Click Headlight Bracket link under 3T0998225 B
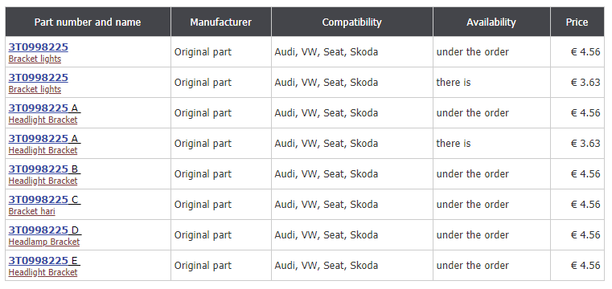Screen dimensions: 612x289 point(43,181)
